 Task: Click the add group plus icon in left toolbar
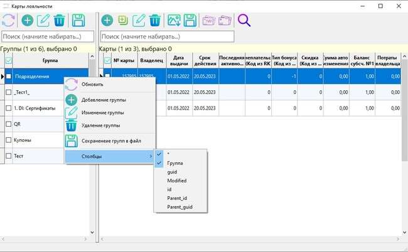click(x=28, y=21)
